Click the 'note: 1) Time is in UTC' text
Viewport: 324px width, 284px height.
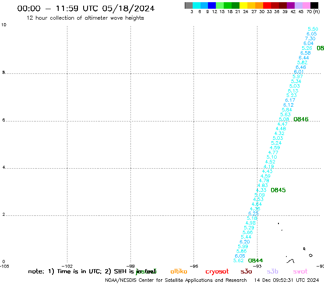click(65, 271)
